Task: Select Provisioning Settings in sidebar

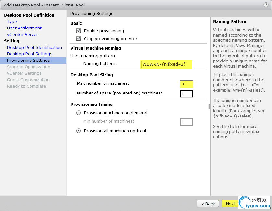Action: coord(33,61)
